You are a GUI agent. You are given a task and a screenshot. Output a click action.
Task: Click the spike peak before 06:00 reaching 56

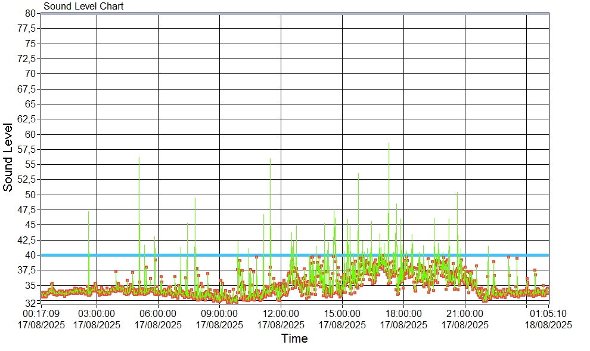coord(139,158)
